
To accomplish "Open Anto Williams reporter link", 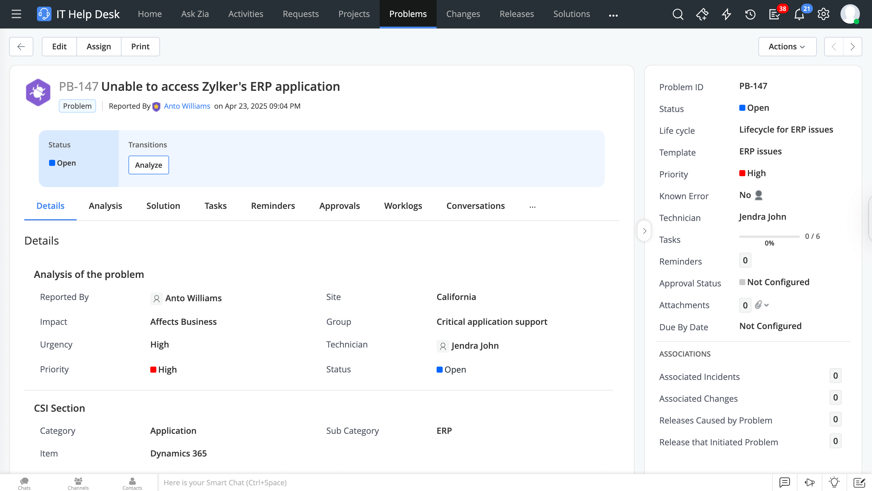I will coord(187,106).
